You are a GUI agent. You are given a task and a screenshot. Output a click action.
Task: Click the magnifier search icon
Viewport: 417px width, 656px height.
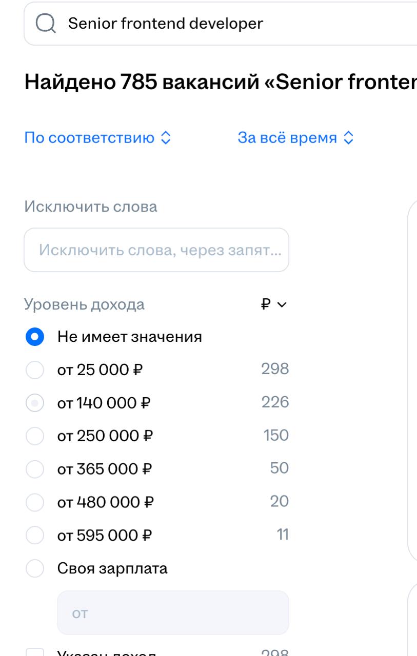[46, 23]
